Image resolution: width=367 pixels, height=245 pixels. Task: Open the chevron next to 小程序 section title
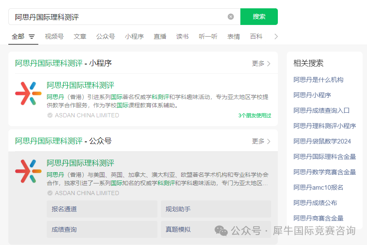[x=270, y=63]
